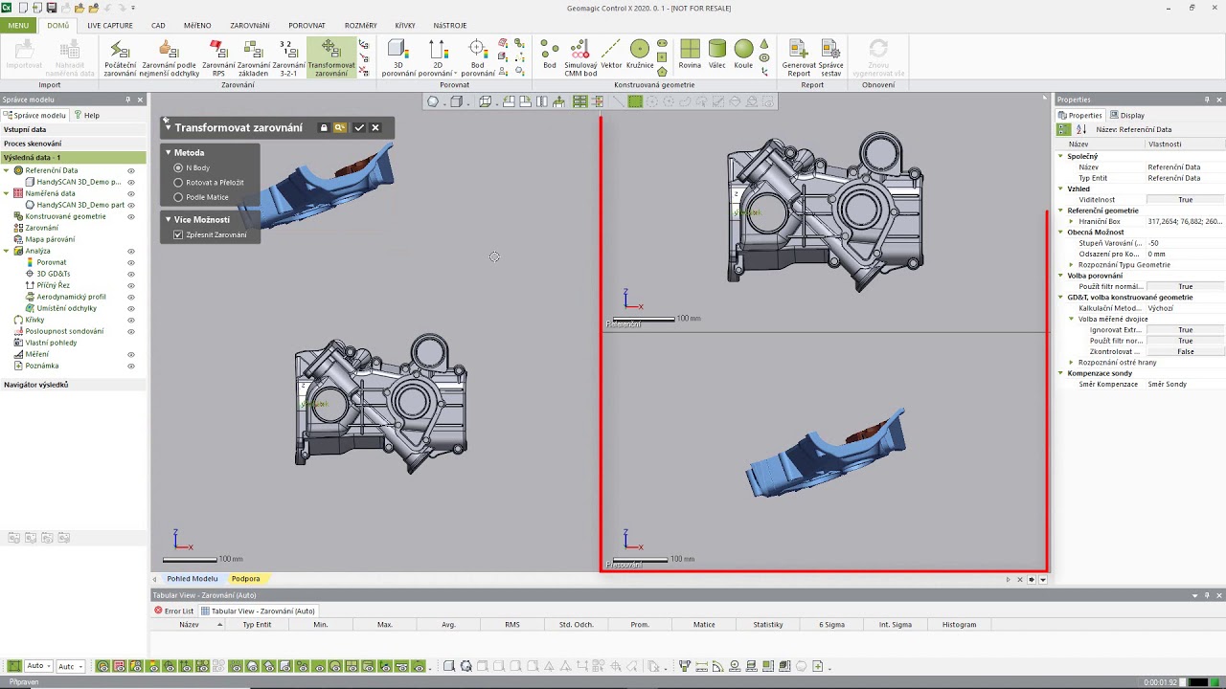The width and height of the screenshot is (1226, 689).
Task: Choose the Podle Matice method
Action: tap(178, 197)
